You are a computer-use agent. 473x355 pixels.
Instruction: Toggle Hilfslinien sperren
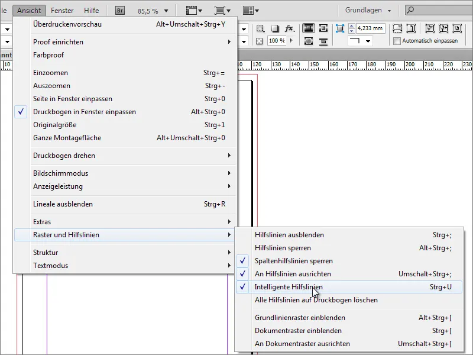(349, 248)
